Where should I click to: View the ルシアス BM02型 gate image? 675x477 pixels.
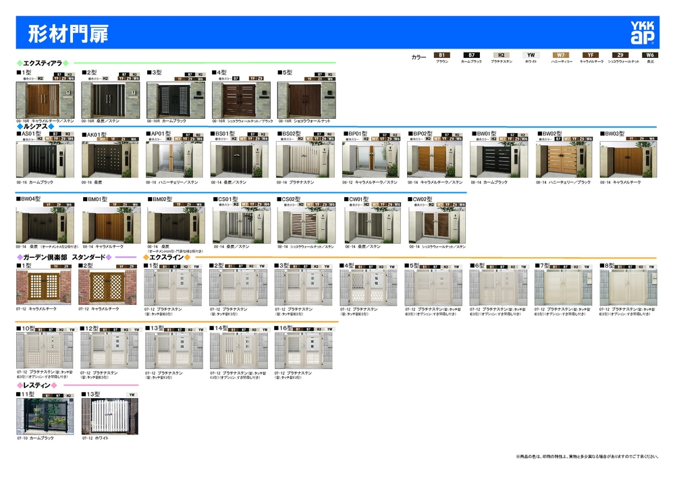click(176, 225)
